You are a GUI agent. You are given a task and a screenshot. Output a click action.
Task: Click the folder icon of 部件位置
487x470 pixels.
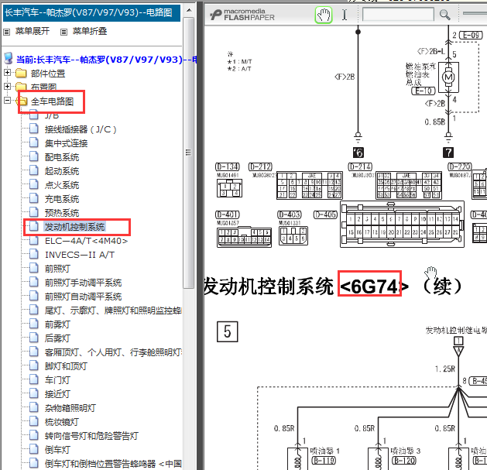click(x=21, y=74)
